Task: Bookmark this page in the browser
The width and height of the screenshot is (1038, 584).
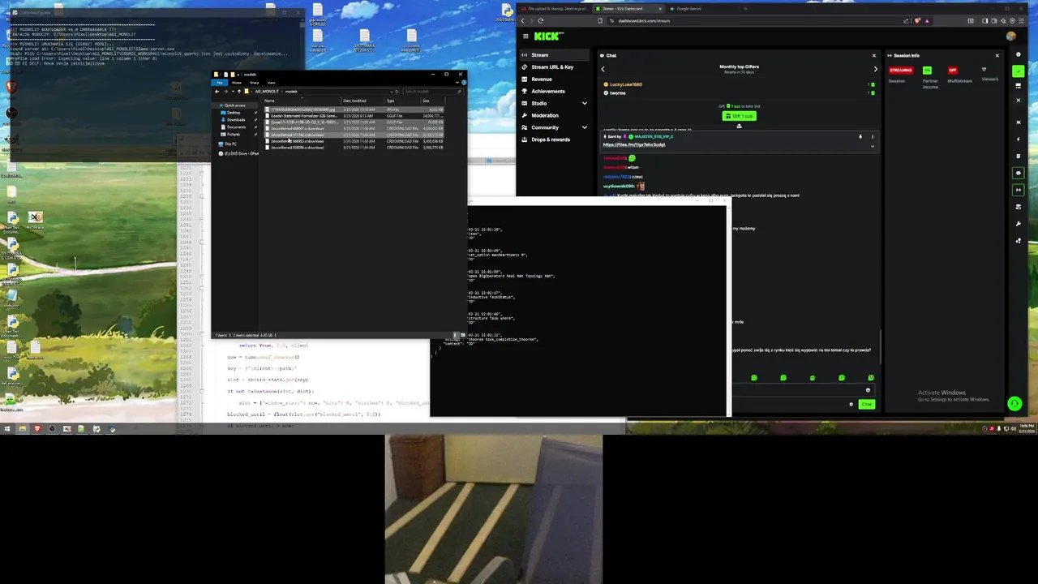Action: coord(600,20)
